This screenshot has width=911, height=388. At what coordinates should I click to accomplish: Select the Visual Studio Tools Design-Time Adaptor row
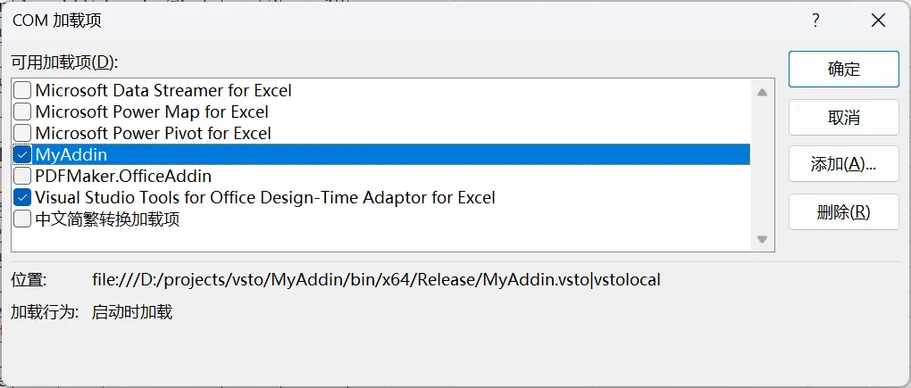click(265, 197)
